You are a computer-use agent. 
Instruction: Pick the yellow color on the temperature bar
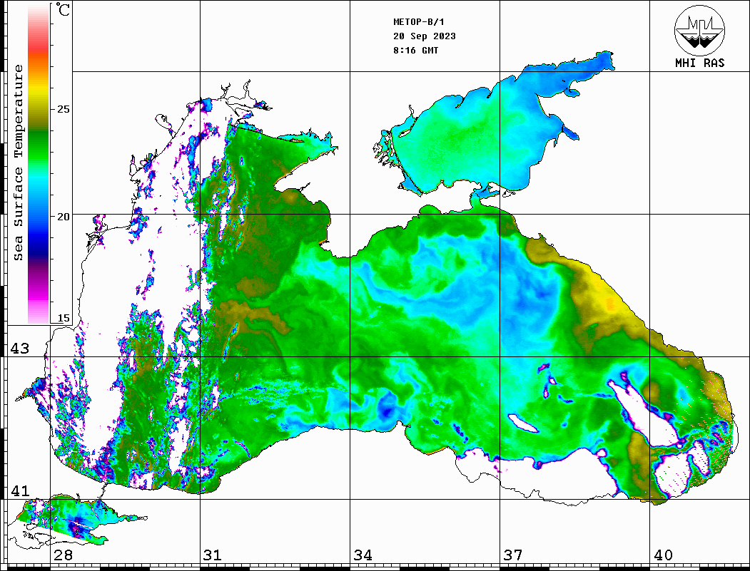pyautogui.click(x=38, y=89)
